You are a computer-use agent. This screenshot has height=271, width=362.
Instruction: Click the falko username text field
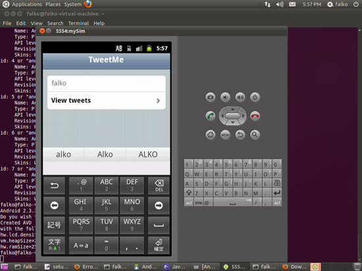point(107,83)
